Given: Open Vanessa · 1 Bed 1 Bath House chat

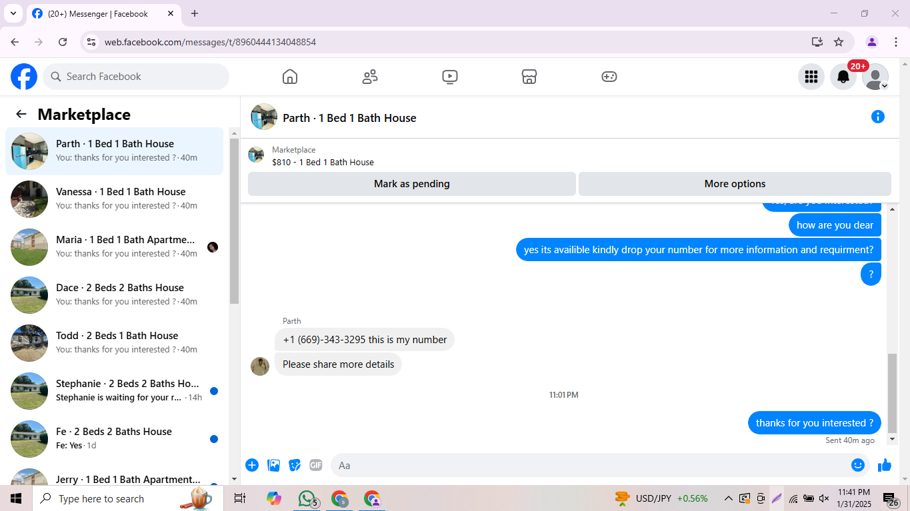Looking at the screenshot, I should pyautogui.click(x=115, y=199).
